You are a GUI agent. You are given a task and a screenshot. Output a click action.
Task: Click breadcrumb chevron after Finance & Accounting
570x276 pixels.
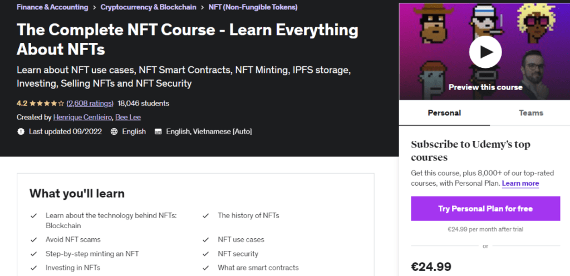(94, 7)
